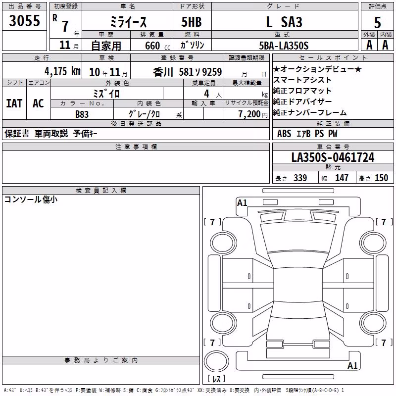The image size is (396, 396).
Task: Click the 評価点 header
Action: [377, 6]
